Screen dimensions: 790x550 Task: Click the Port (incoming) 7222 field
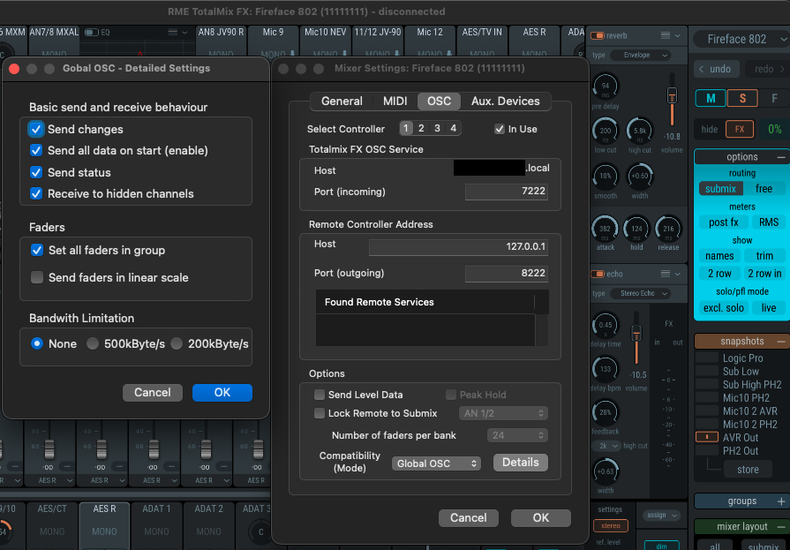[506, 192]
